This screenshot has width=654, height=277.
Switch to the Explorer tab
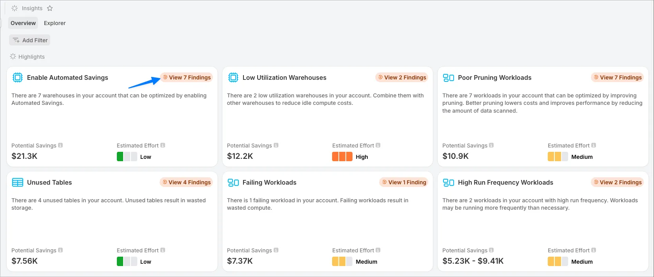pyautogui.click(x=55, y=23)
